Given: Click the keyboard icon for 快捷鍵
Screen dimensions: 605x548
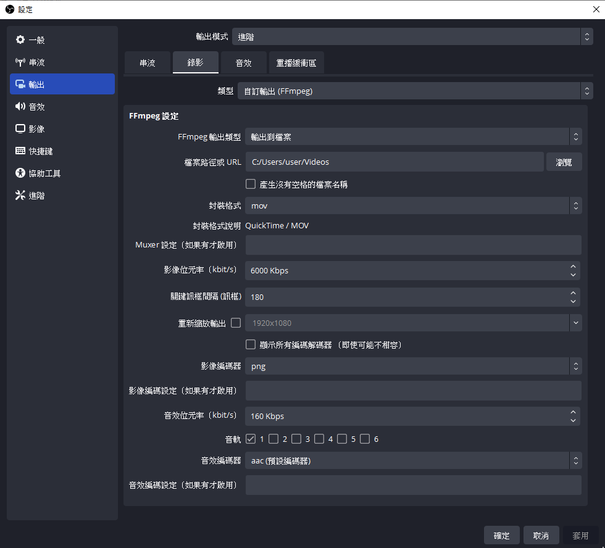Looking at the screenshot, I should click(x=20, y=151).
